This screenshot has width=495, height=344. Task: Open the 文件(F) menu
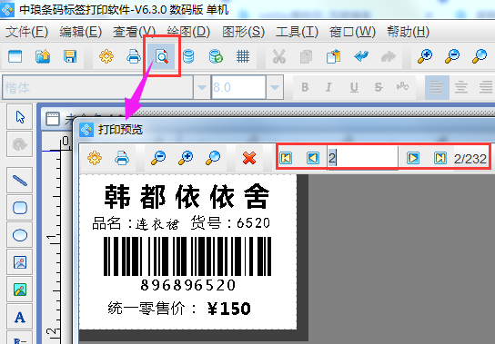26,32
